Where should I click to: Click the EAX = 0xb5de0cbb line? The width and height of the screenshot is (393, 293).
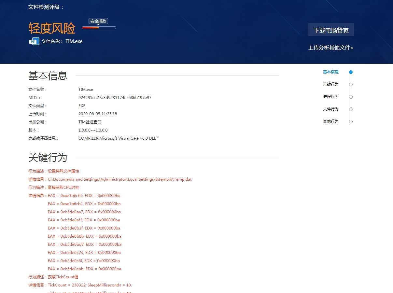[x=84, y=269]
